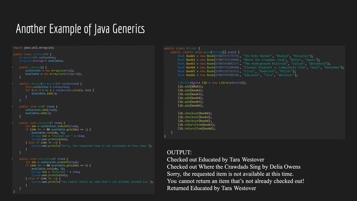Click the 'lib.checkout(book2);' code line
This screenshot has height=201, width=357.
[x=195, y=117]
